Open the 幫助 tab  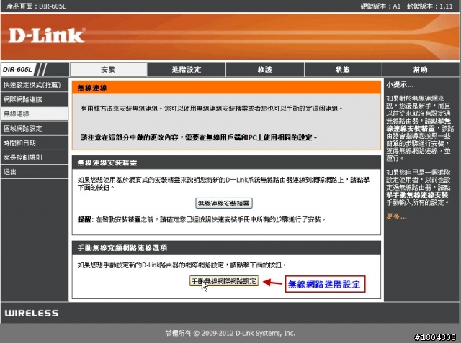(421, 70)
